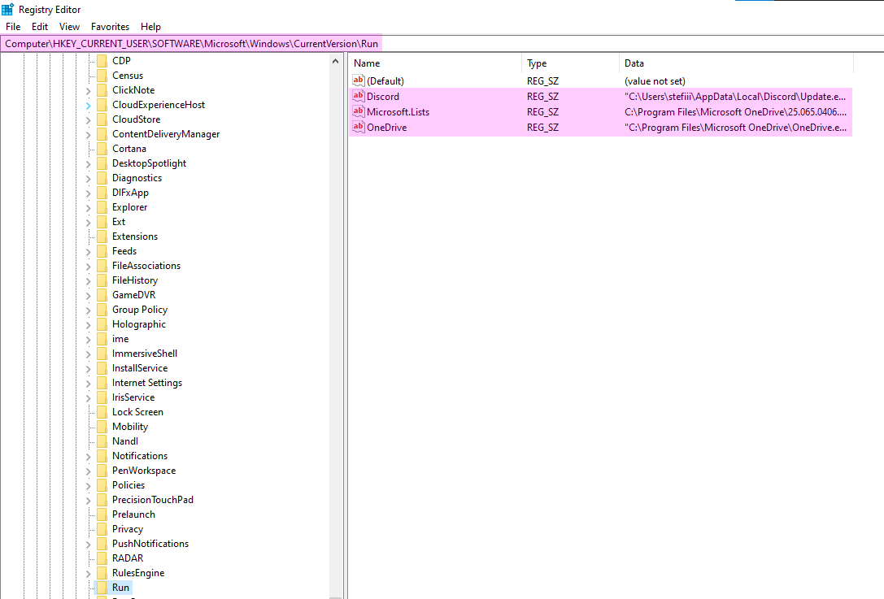Open the Edit menu
This screenshot has width=884, height=599.
coord(40,27)
